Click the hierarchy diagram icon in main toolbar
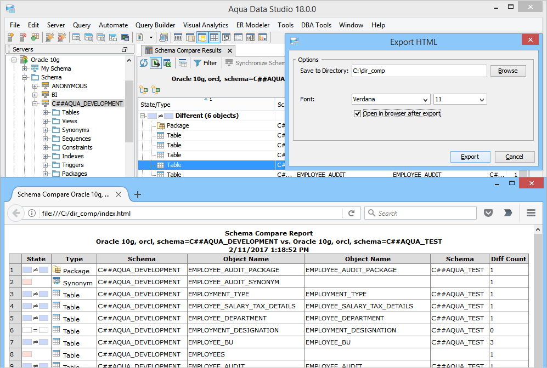The image size is (547, 368). point(251,37)
